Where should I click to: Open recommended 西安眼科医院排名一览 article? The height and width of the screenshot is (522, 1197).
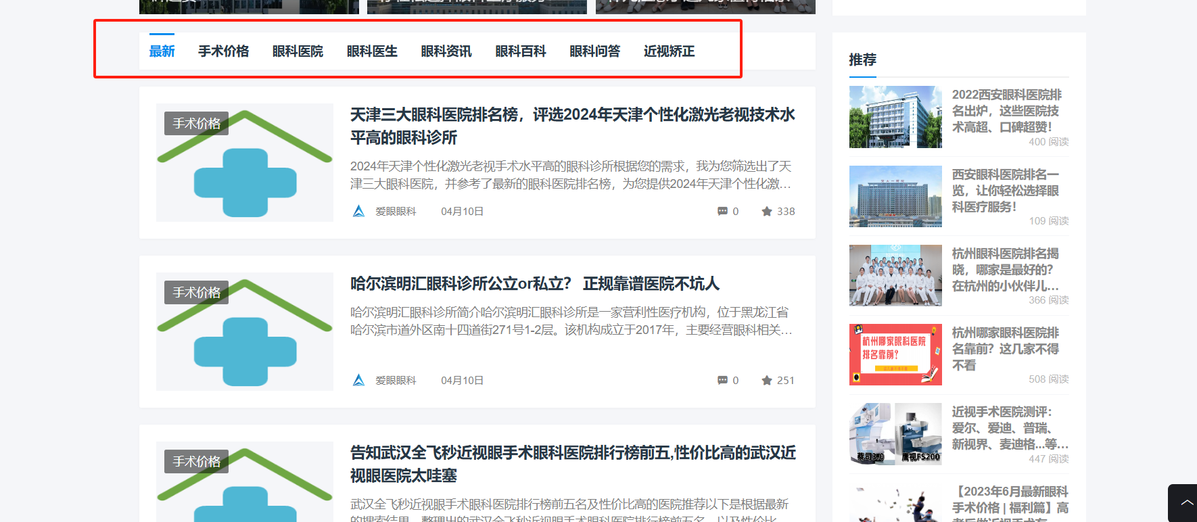click(1006, 191)
